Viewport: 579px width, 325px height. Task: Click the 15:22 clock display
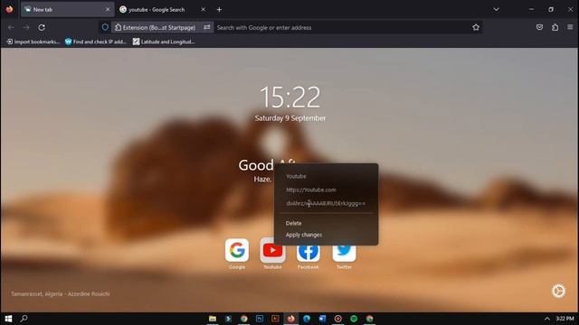tap(290, 97)
